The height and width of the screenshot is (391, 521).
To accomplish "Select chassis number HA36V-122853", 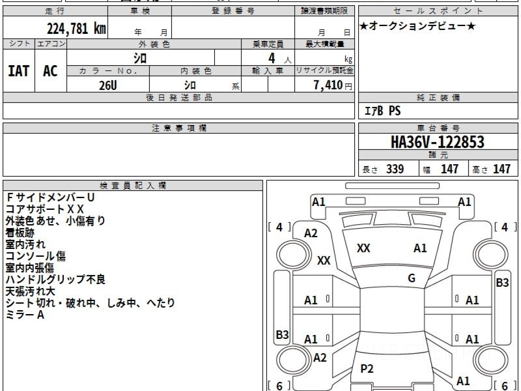I will 438,142.
